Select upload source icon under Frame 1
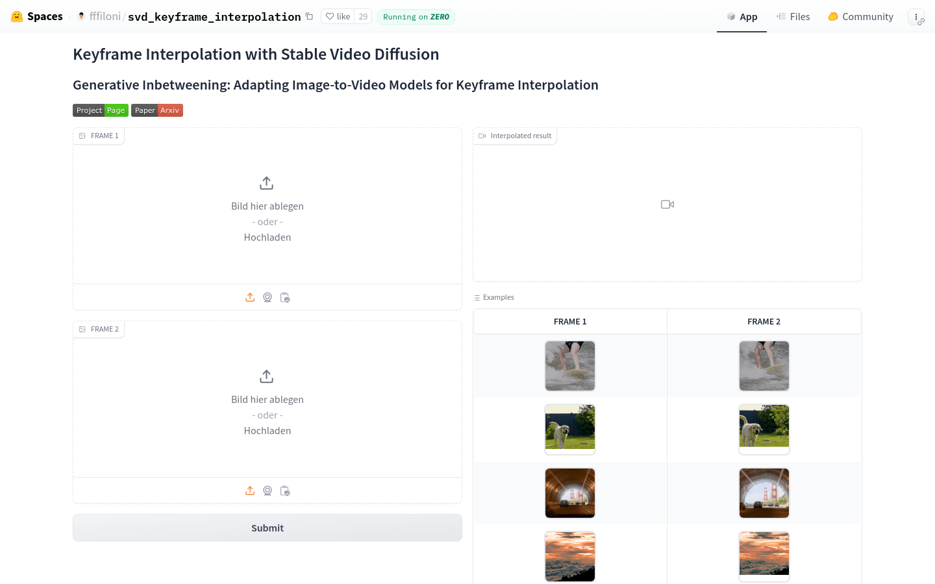The width and height of the screenshot is (935, 584). pyautogui.click(x=250, y=297)
